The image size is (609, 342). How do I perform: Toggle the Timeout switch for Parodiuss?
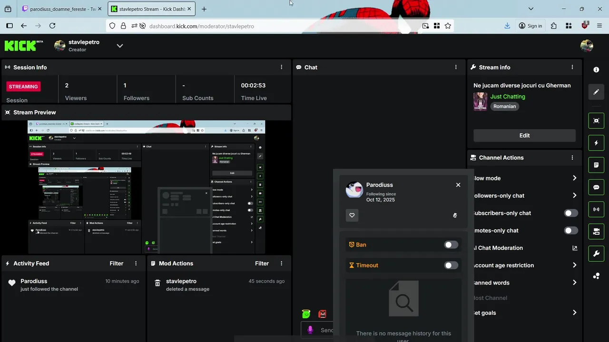pyautogui.click(x=451, y=265)
